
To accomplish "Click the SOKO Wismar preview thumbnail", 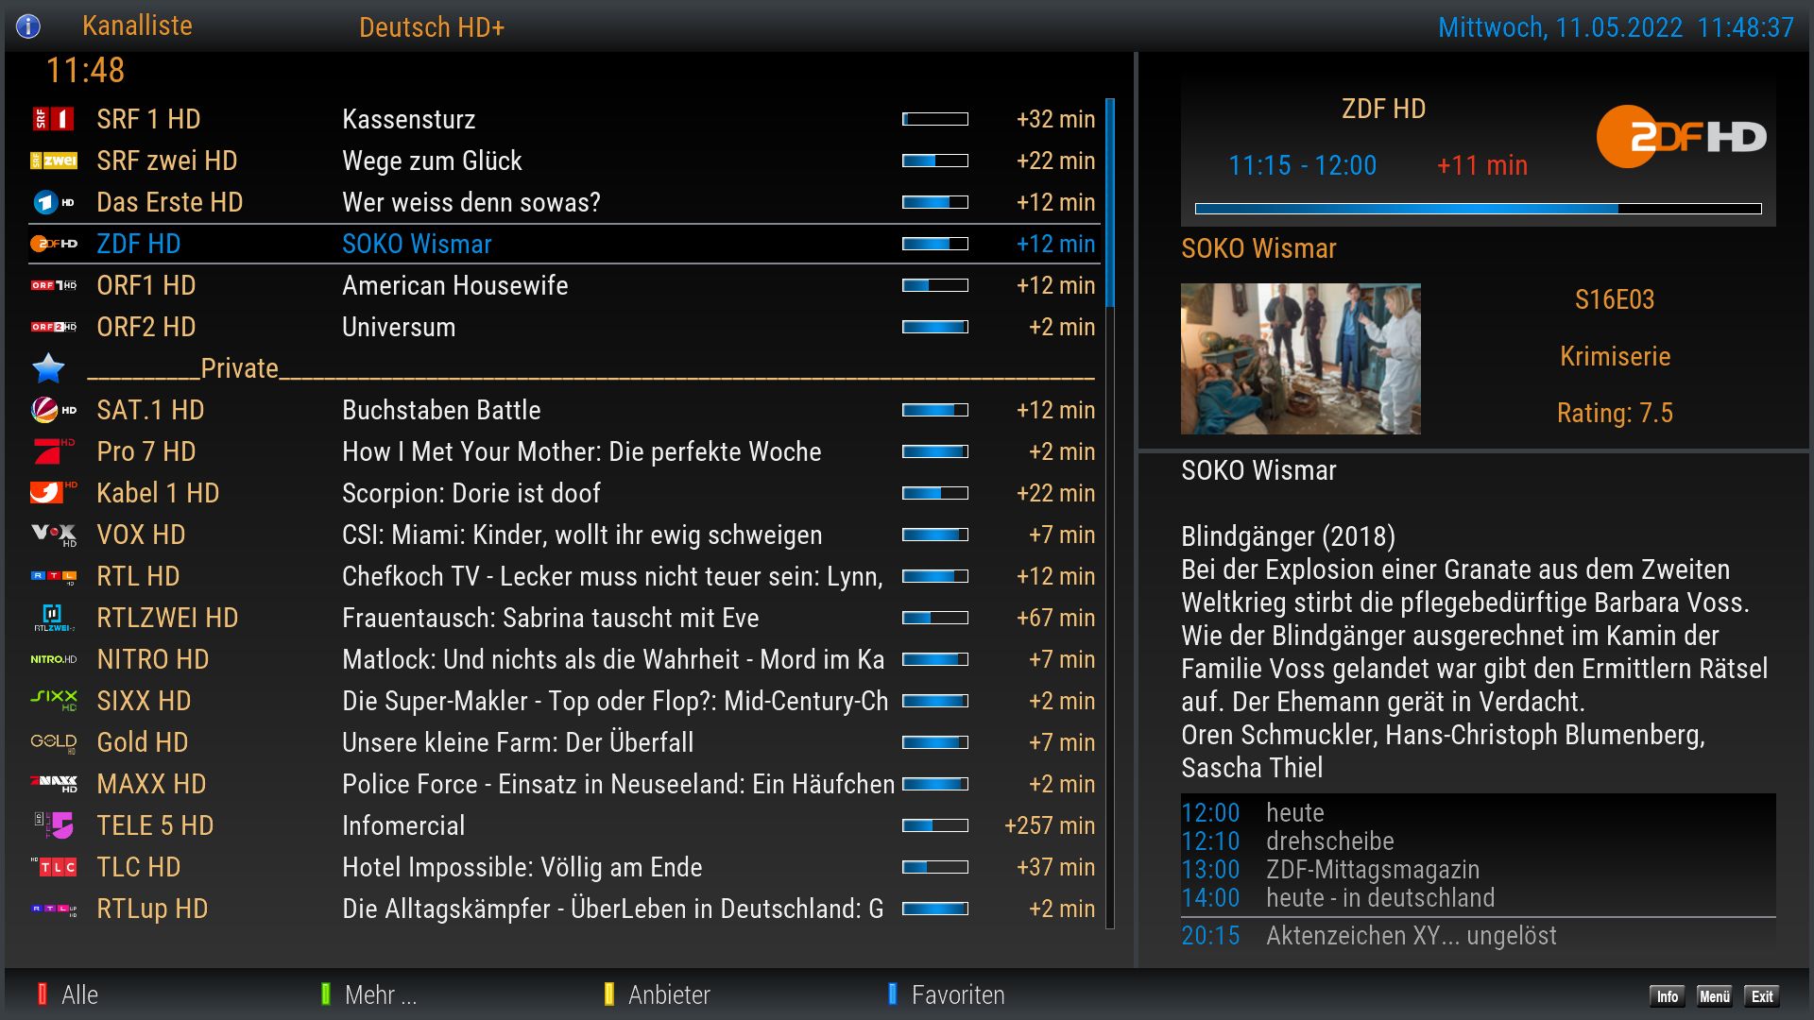I will (1300, 359).
